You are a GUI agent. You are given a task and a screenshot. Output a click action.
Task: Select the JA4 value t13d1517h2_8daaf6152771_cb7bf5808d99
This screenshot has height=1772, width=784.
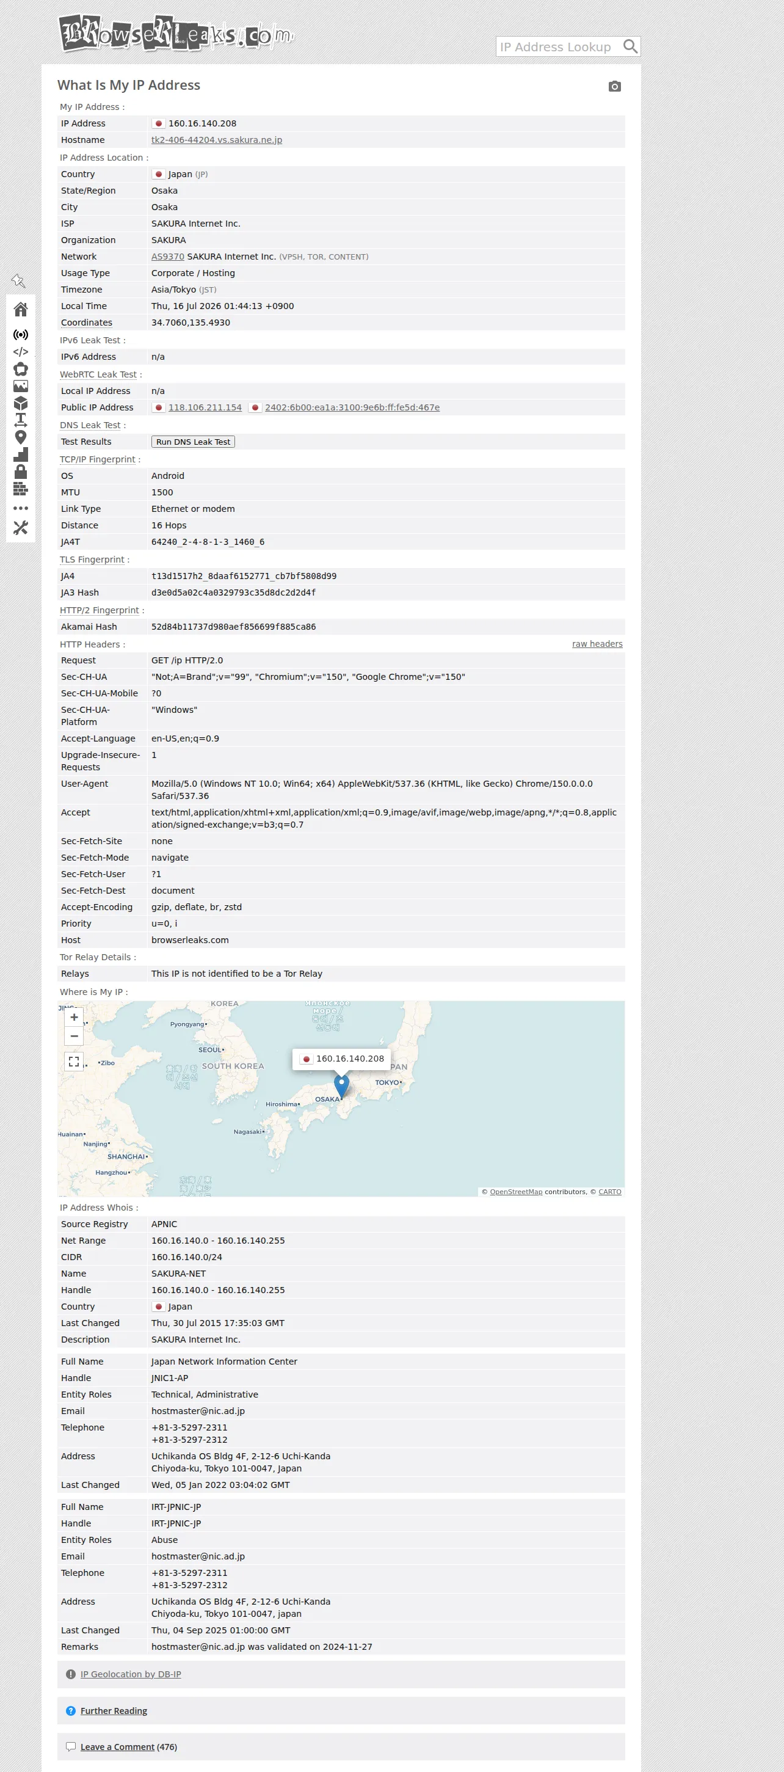[x=244, y=577]
